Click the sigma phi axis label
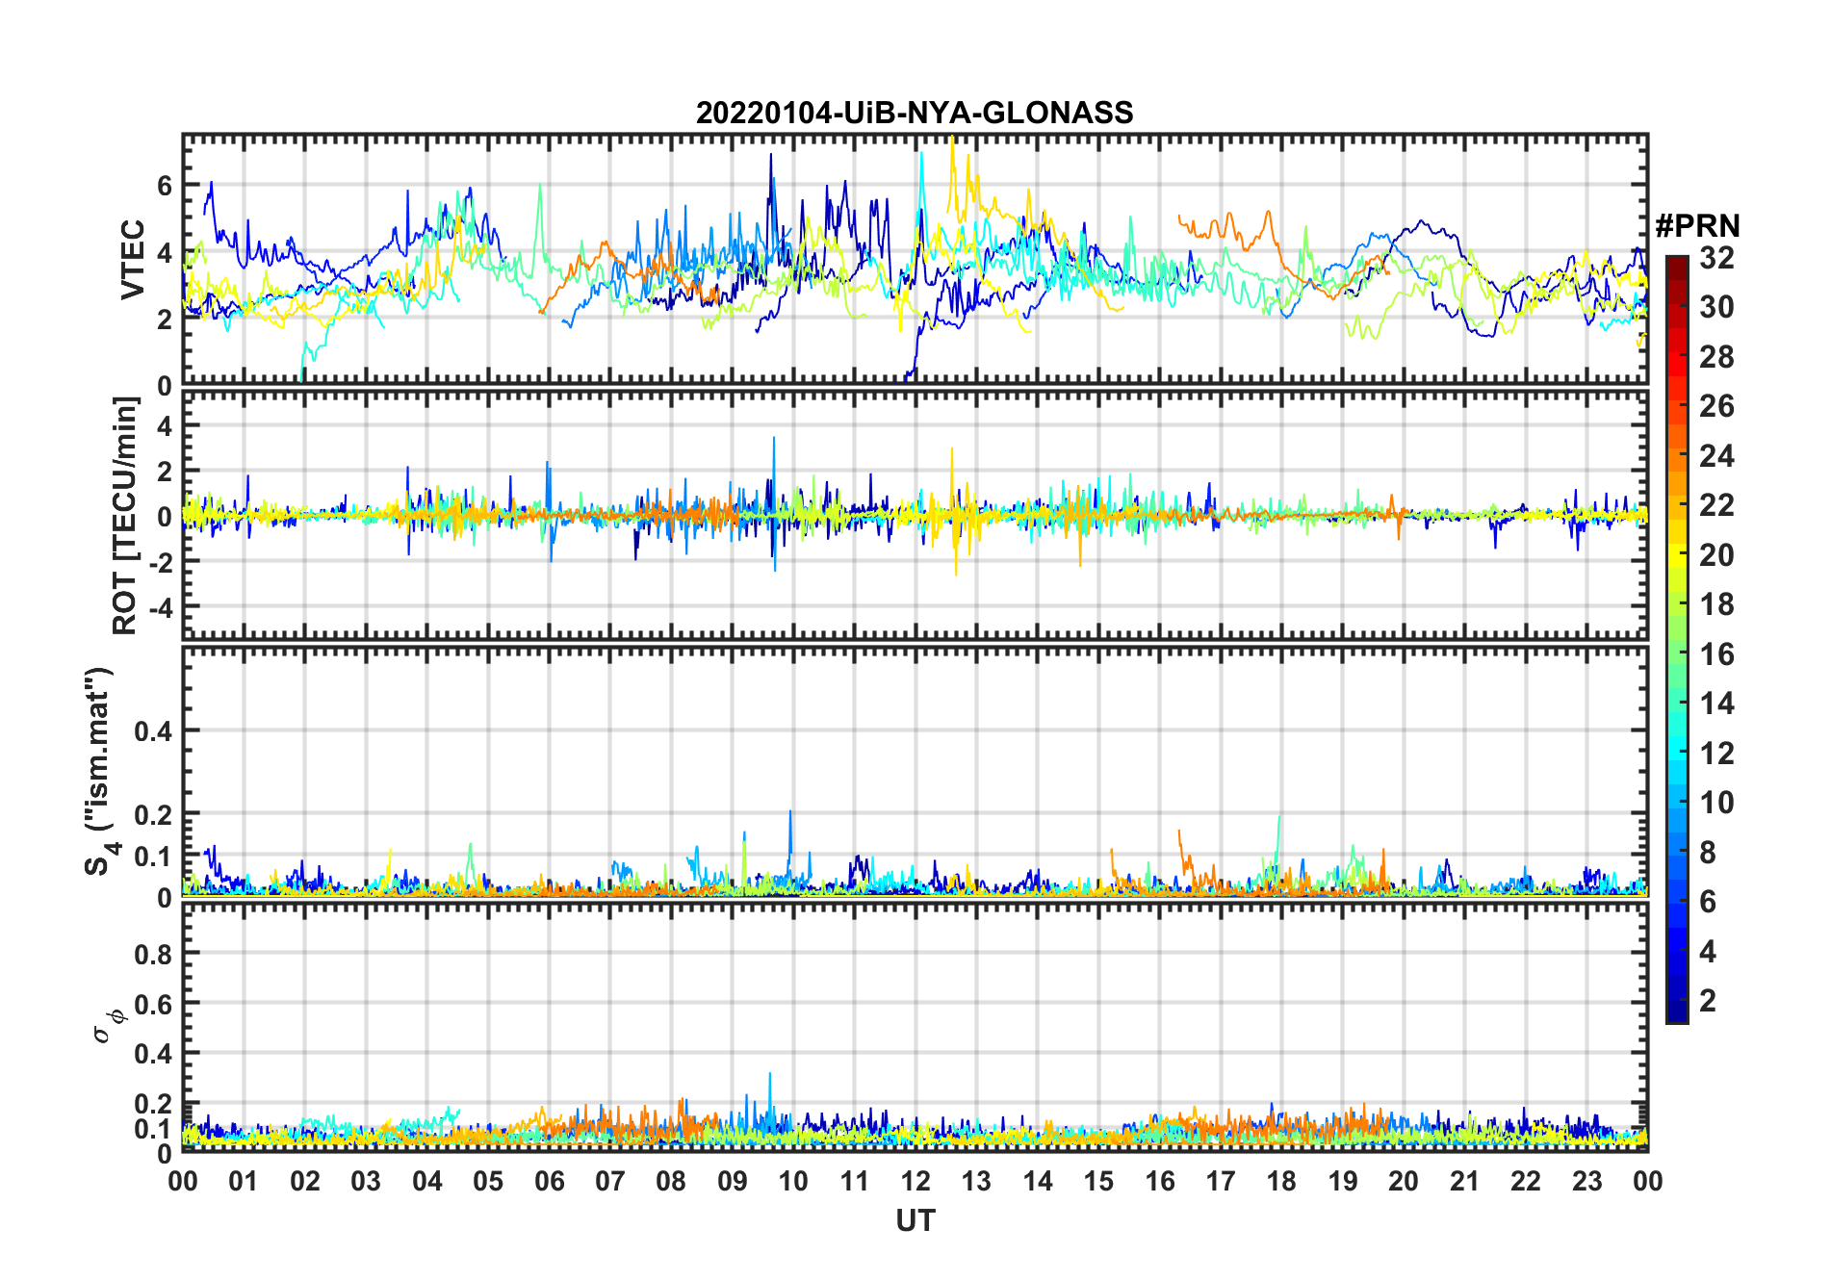Screen dimensions: 1831x1280 point(107,1025)
